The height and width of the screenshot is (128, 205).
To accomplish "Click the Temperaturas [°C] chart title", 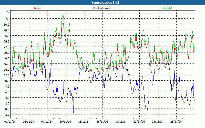I will pos(105,3).
